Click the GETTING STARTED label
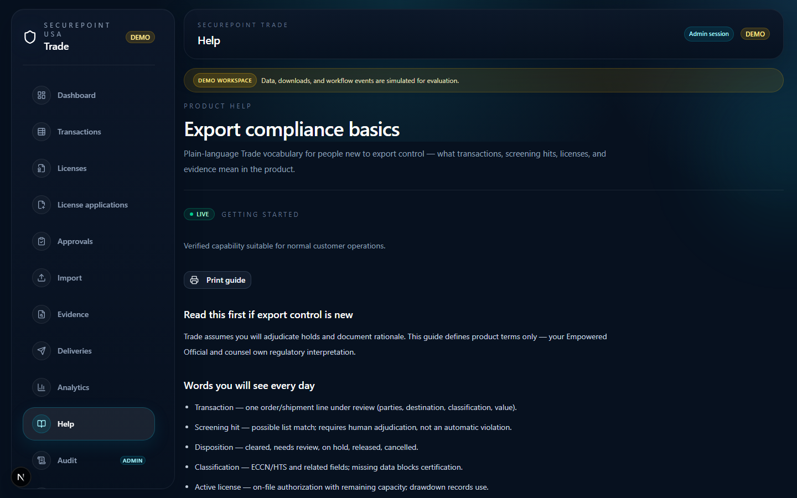The image size is (797, 498). click(260, 215)
